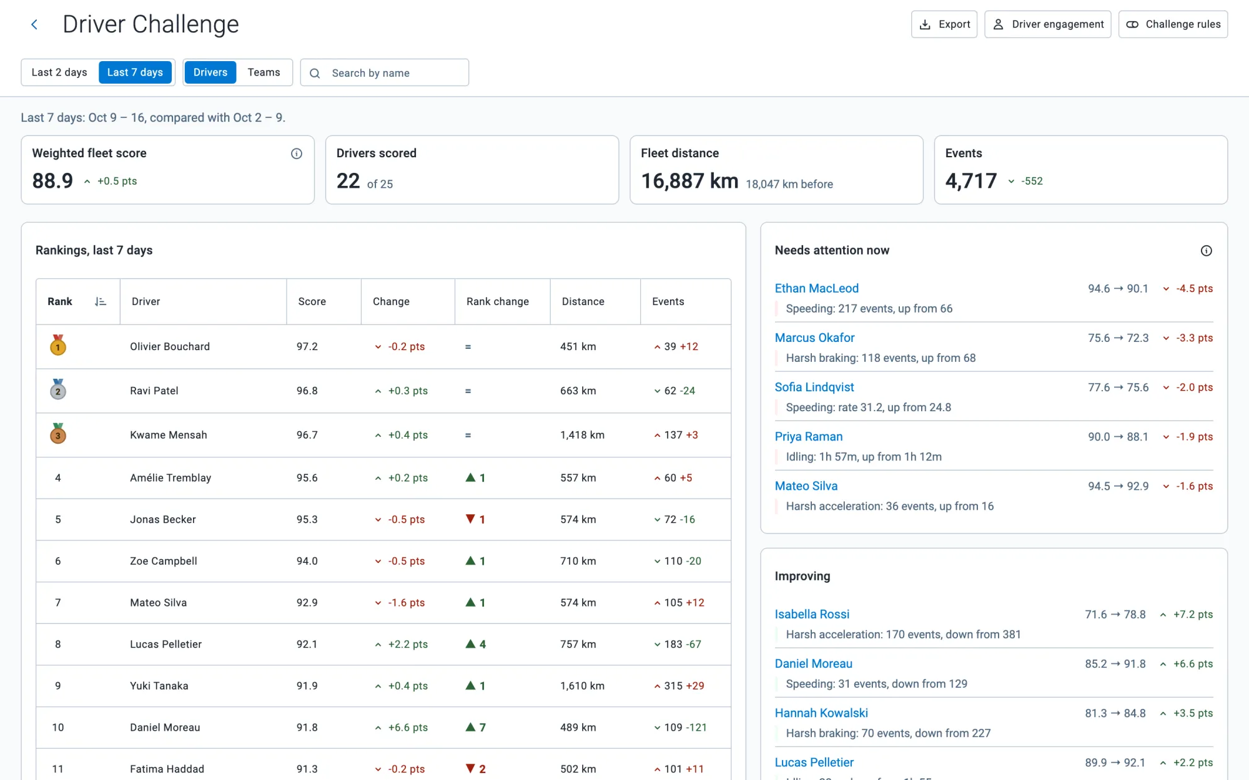Viewport: 1249px width, 780px height.
Task: Open Ethan MacLeod's driver profile
Action: click(816, 288)
